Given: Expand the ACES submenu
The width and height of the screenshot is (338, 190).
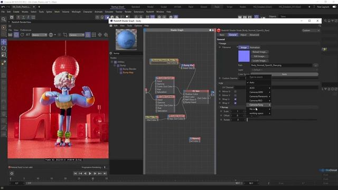Looking at the screenshot, I should pos(259,88).
